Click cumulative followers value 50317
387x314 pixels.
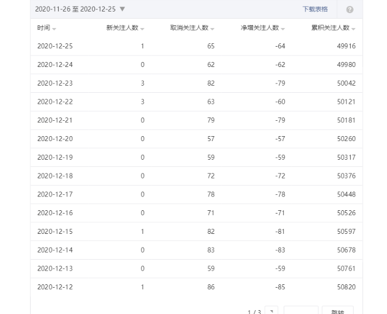point(346,157)
